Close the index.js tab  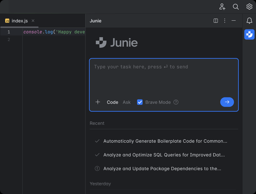click(33, 21)
